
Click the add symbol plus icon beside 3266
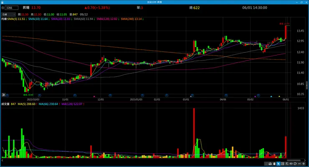pyautogui.click(x=3, y=7)
